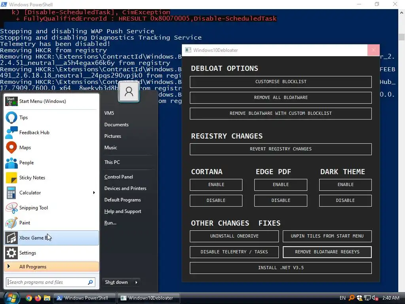Viewport: 405px width, 304px height.
Task: Click Disable Telemetry / Tasks
Action: pyautogui.click(x=234, y=252)
